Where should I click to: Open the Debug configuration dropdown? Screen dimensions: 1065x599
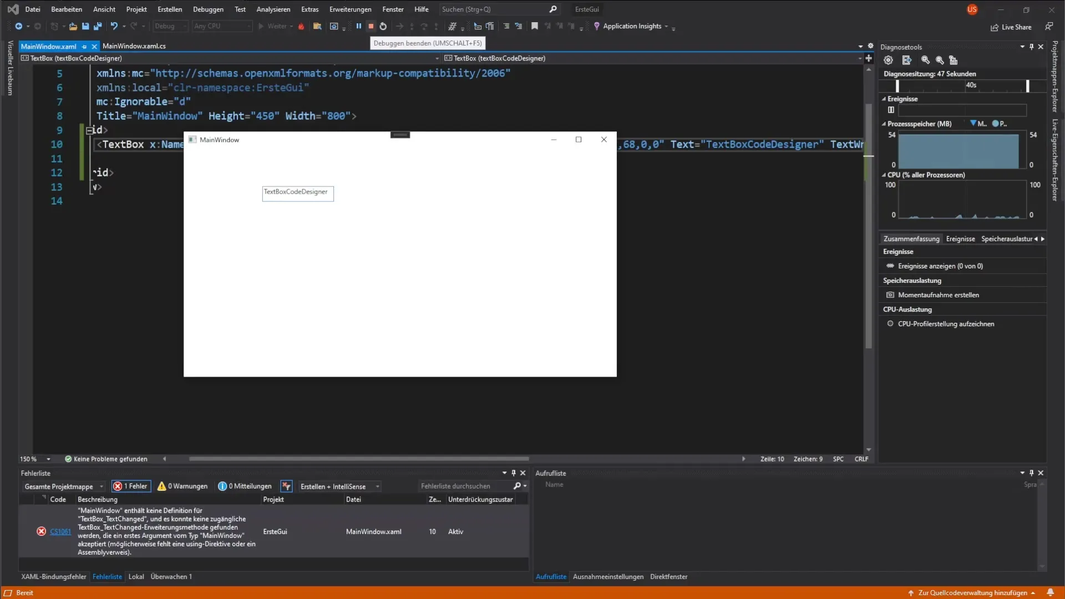pos(170,26)
